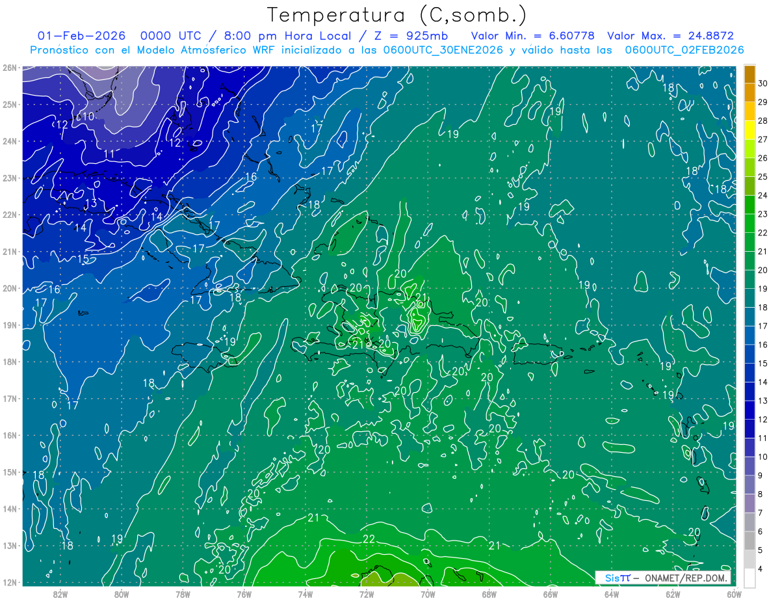This screenshot has width=780, height=603.
Task: Click longitude axis label "60W"
Action: coord(734,593)
